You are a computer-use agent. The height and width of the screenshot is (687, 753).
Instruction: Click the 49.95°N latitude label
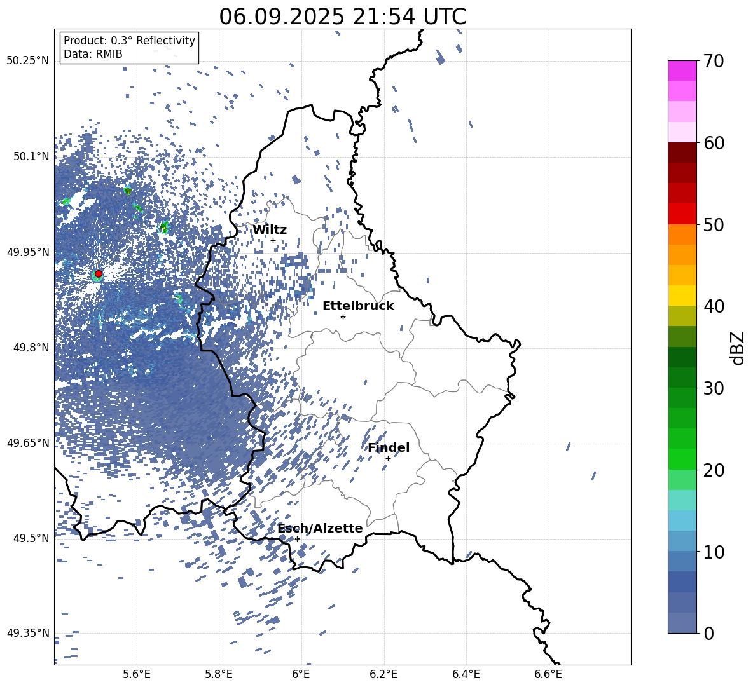28,252
